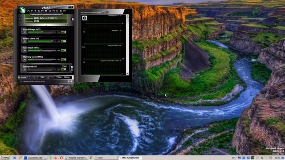This screenshot has height=160, width=285.
Task: Click the right side info button beside the graphics card panel
Action: pyautogui.click(x=72, y=19)
